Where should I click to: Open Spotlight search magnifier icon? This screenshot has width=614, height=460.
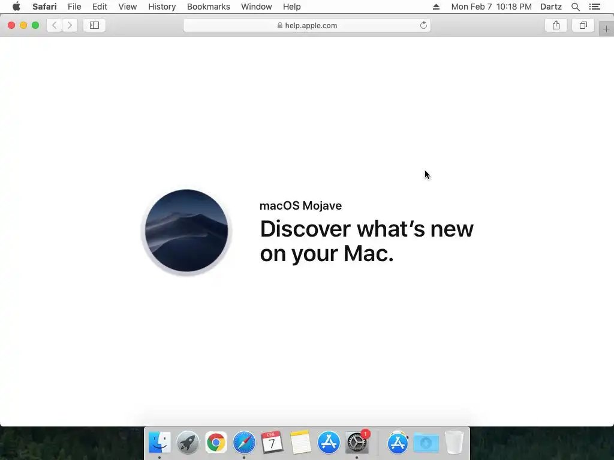click(575, 7)
